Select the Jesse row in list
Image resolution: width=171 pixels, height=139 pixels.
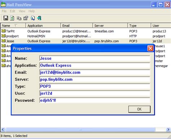coord(86,41)
